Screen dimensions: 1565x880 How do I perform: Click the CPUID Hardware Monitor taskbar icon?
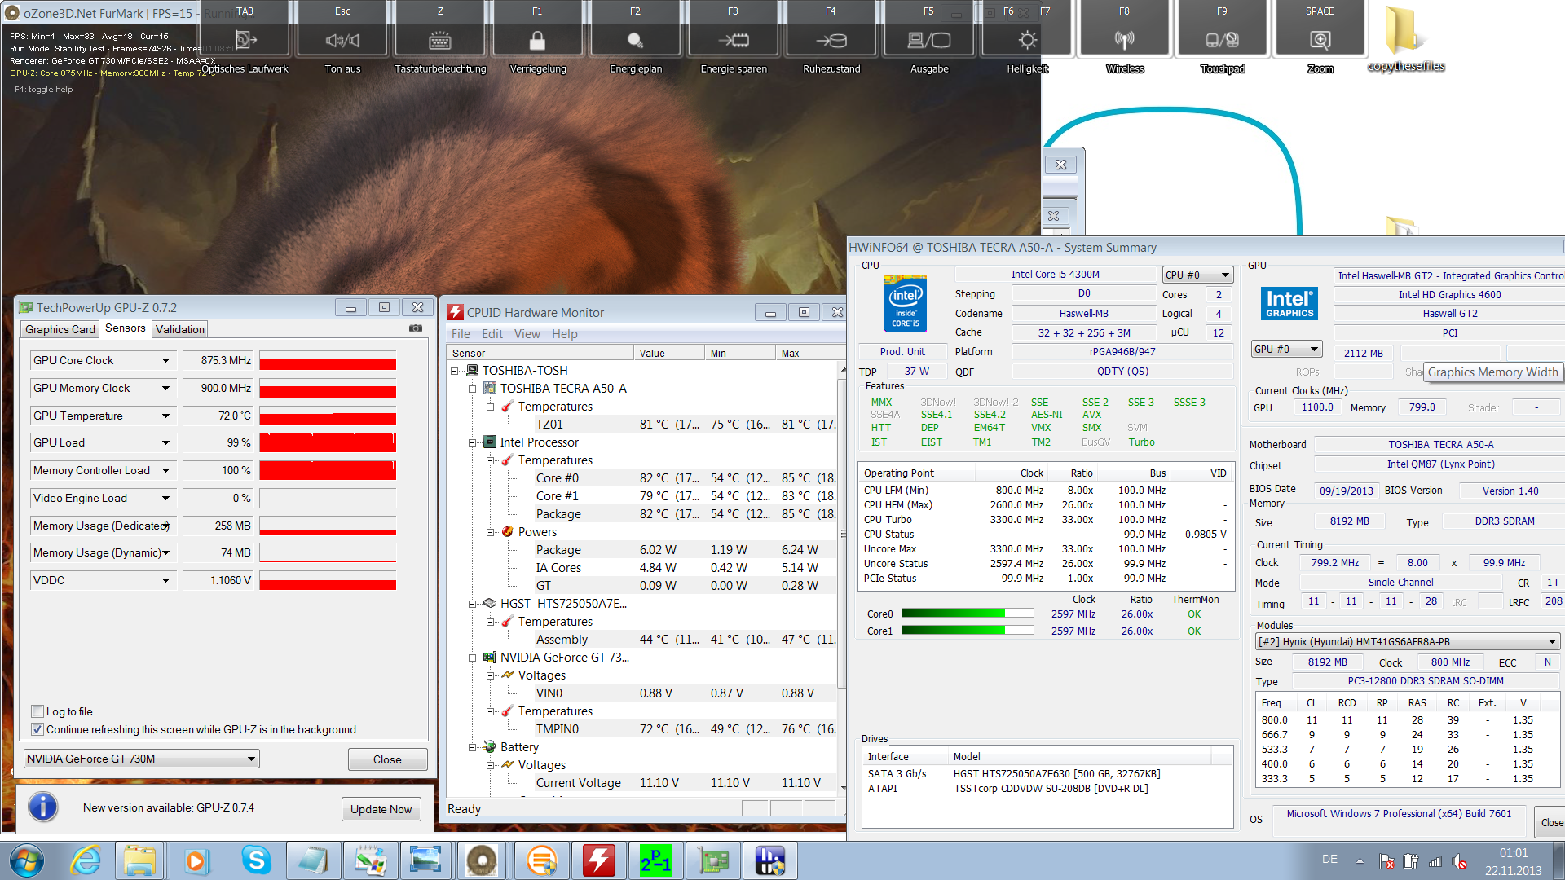(598, 860)
